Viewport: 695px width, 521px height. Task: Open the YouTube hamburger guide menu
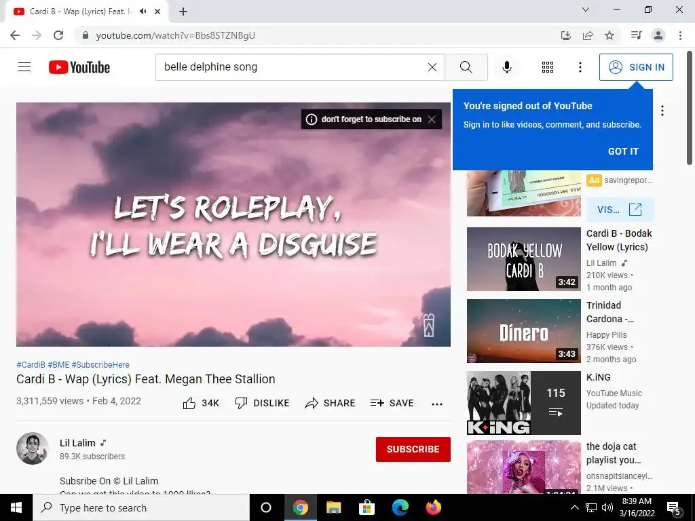click(x=24, y=67)
